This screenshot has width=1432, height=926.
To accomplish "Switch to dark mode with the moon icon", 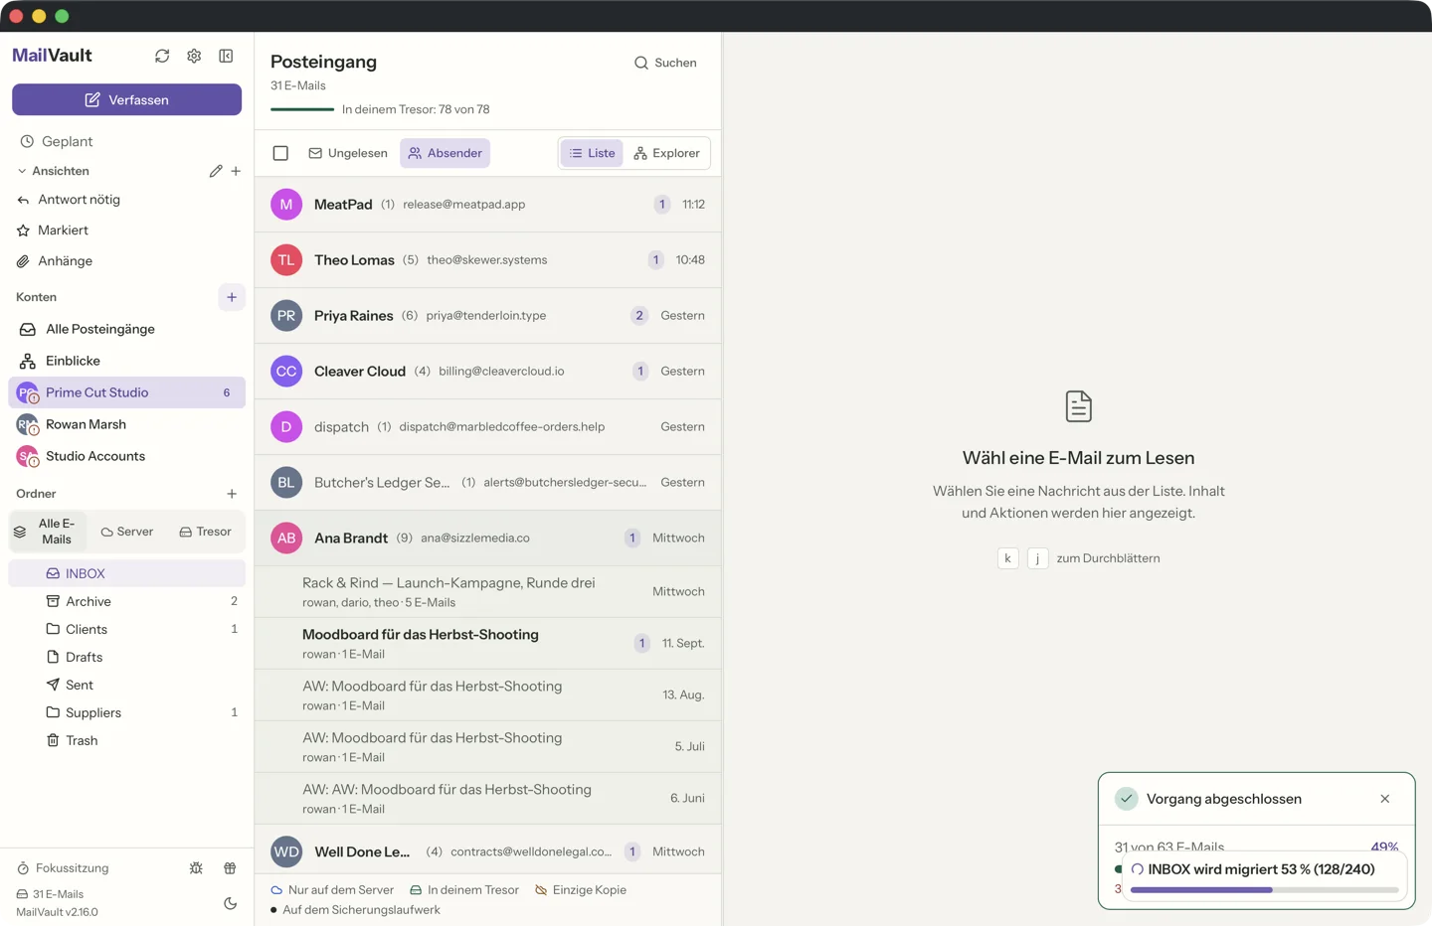I will tap(230, 903).
